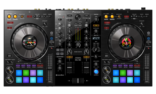Move channel 2 volume fader
Screen dimensions: 156x94
pyautogui.click(x=86, y=67)
